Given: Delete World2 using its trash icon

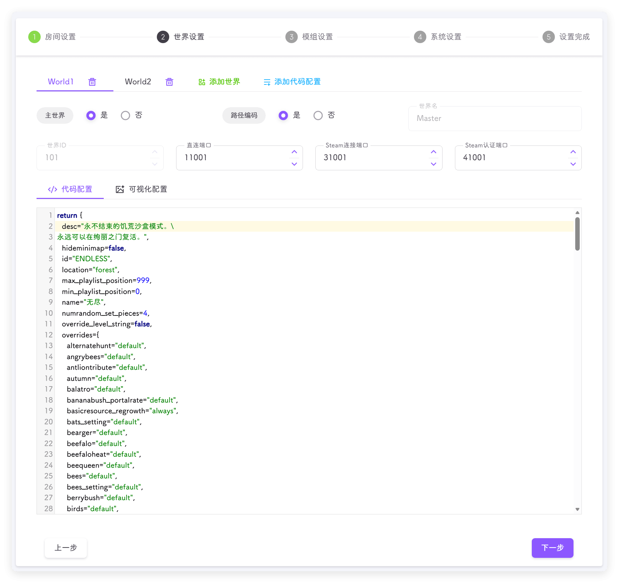Looking at the screenshot, I should coord(169,82).
